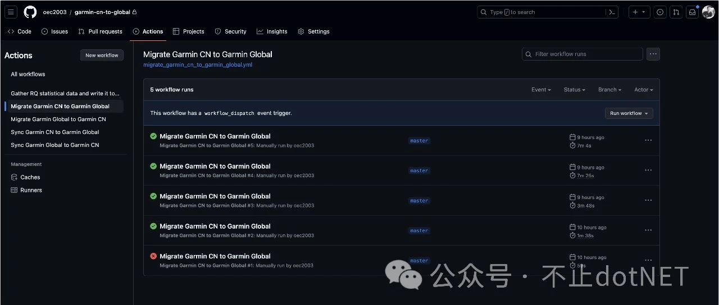Click the green success icon of run #3

(153, 196)
